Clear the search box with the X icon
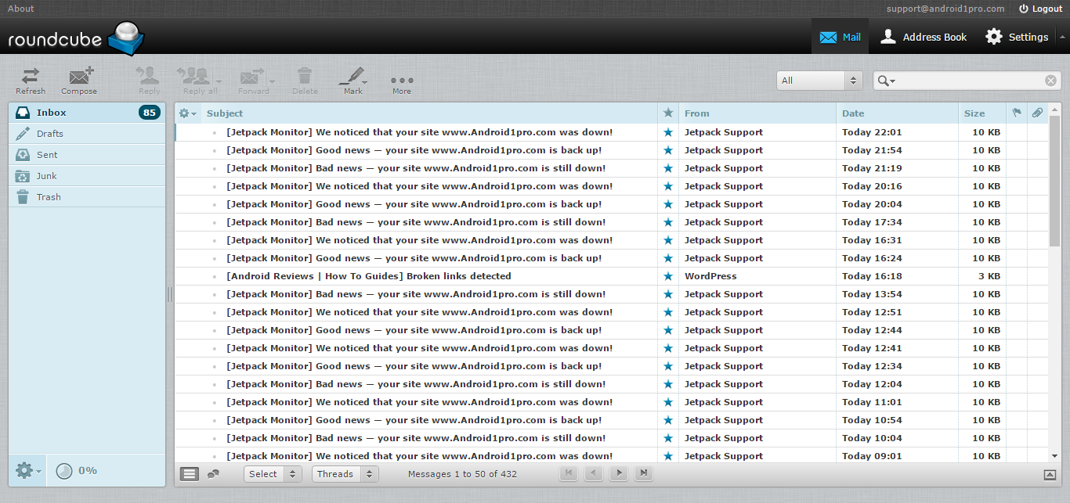Viewport: 1070px width, 503px height. pos(1050,81)
